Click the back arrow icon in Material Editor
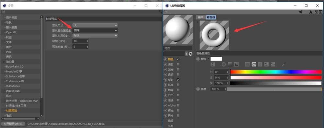This screenshot has width=324, height=128. (x=300, y=12)
